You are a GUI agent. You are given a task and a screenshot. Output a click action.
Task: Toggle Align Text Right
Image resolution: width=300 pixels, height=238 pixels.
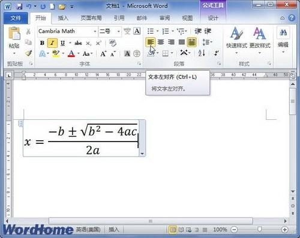(171, 42)
